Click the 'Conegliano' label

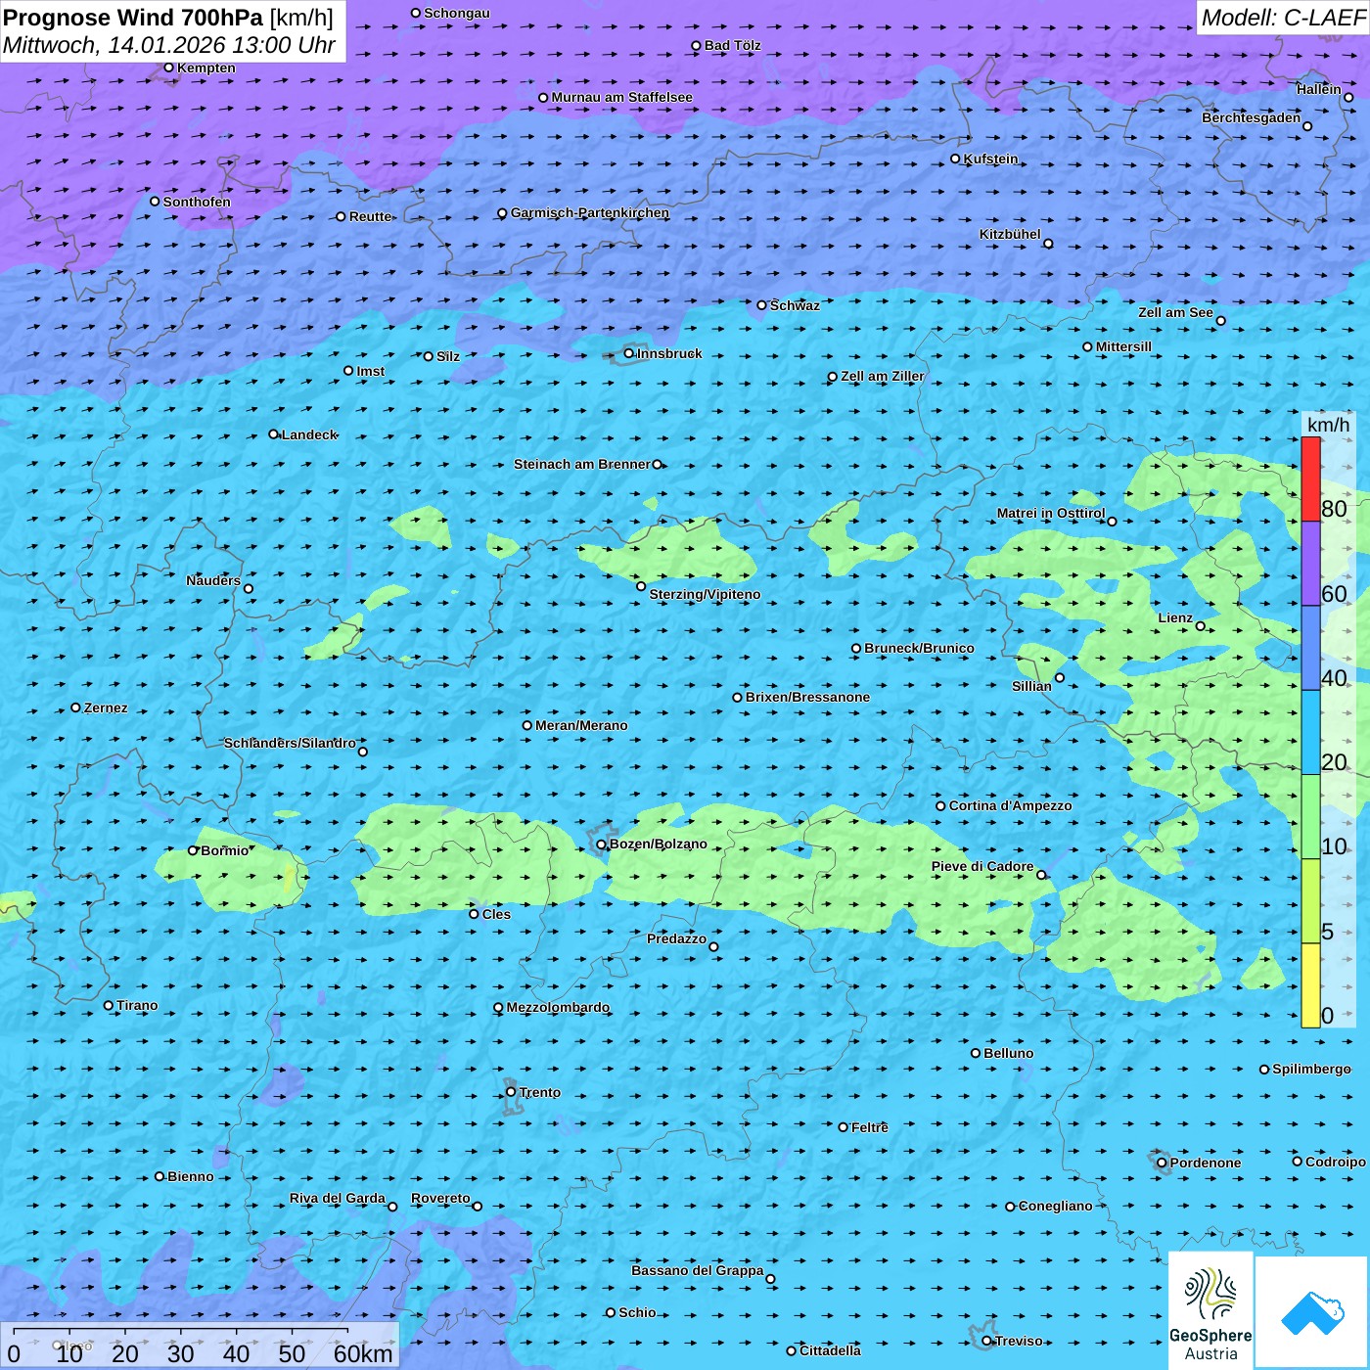(1055, 1206)
